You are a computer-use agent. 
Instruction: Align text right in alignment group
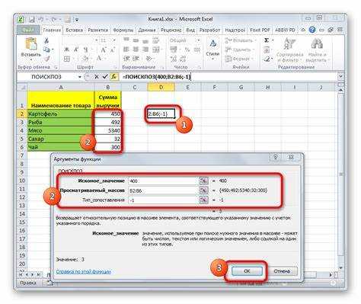click(145, 50)
